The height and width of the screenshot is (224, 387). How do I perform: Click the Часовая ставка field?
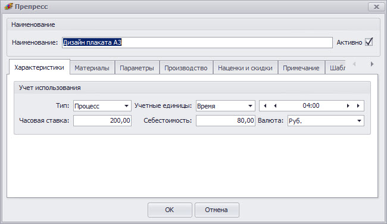[102, 120]
